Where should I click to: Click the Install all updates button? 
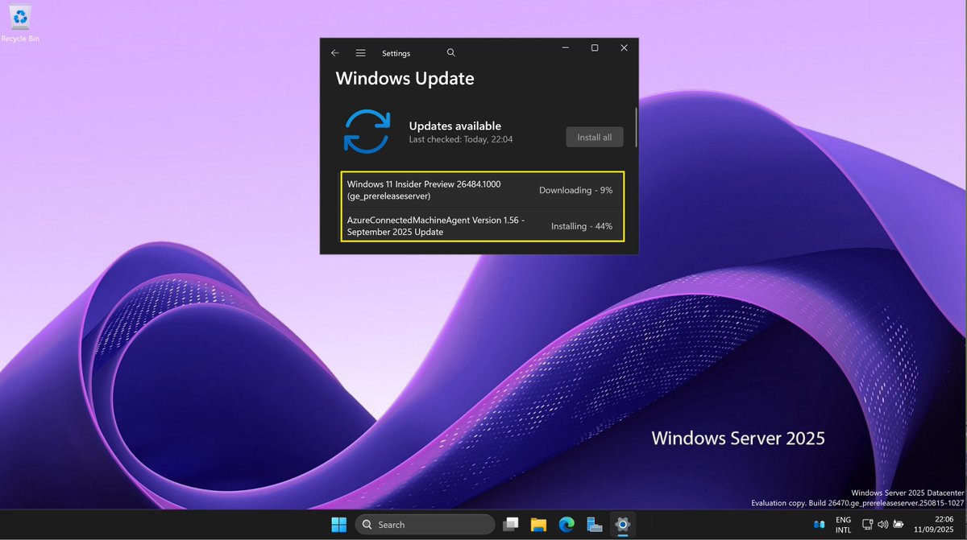point(594,137)
